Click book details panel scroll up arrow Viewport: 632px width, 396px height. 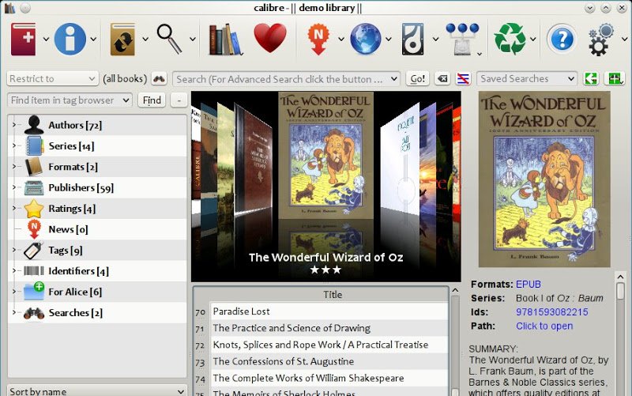point(620,277)
